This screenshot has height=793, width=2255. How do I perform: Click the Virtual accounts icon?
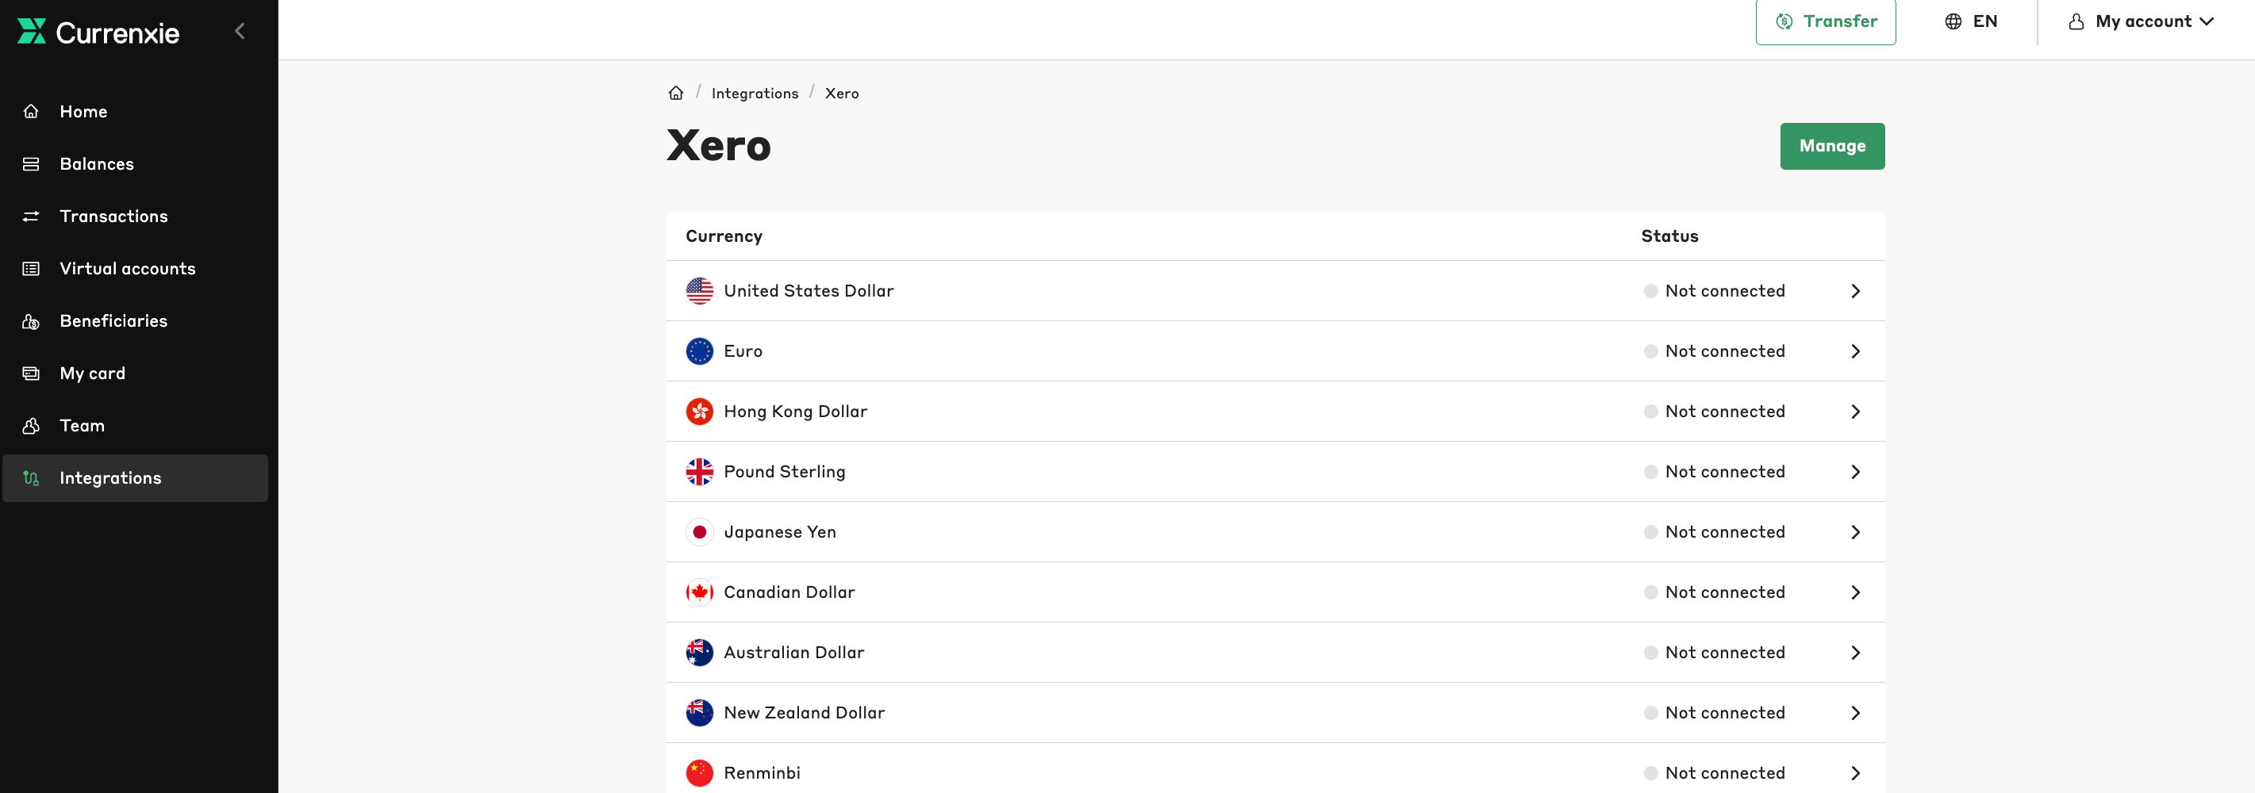31,269
